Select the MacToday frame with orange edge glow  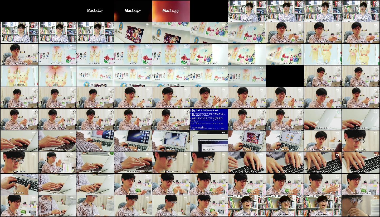(x=133, y=11)
